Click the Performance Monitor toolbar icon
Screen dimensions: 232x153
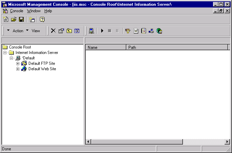[x=136, y=31]
